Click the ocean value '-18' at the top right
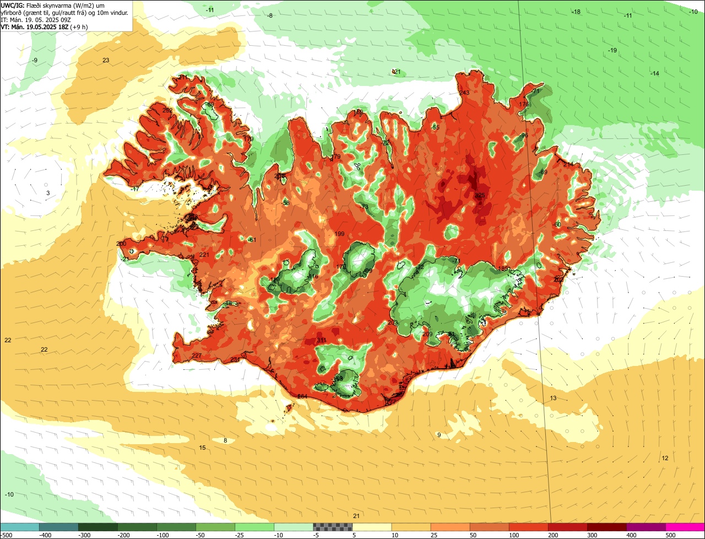 point(576,12)
